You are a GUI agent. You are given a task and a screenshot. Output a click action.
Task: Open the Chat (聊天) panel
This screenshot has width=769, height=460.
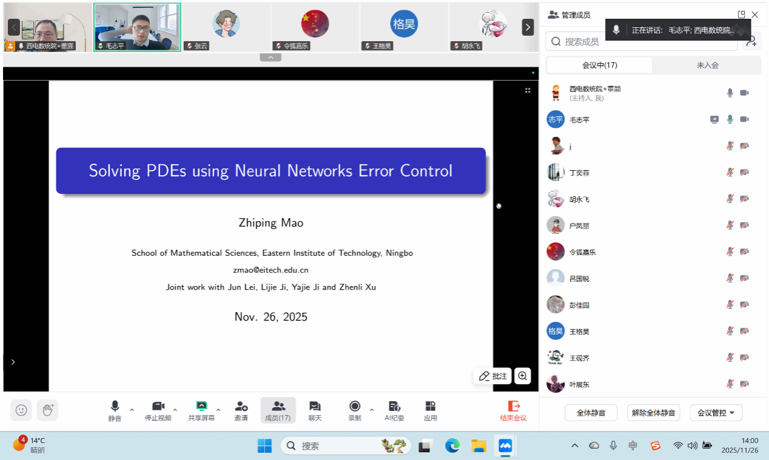315,410
